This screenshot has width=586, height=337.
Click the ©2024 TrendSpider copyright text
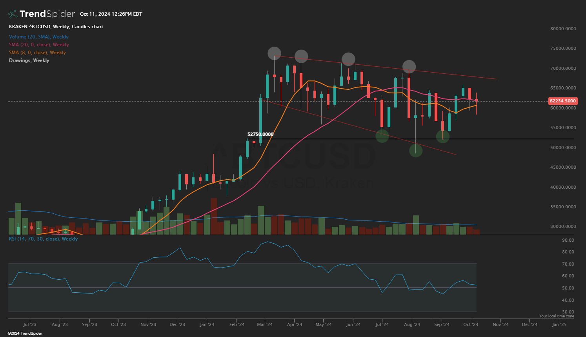(x=25, y=333)
